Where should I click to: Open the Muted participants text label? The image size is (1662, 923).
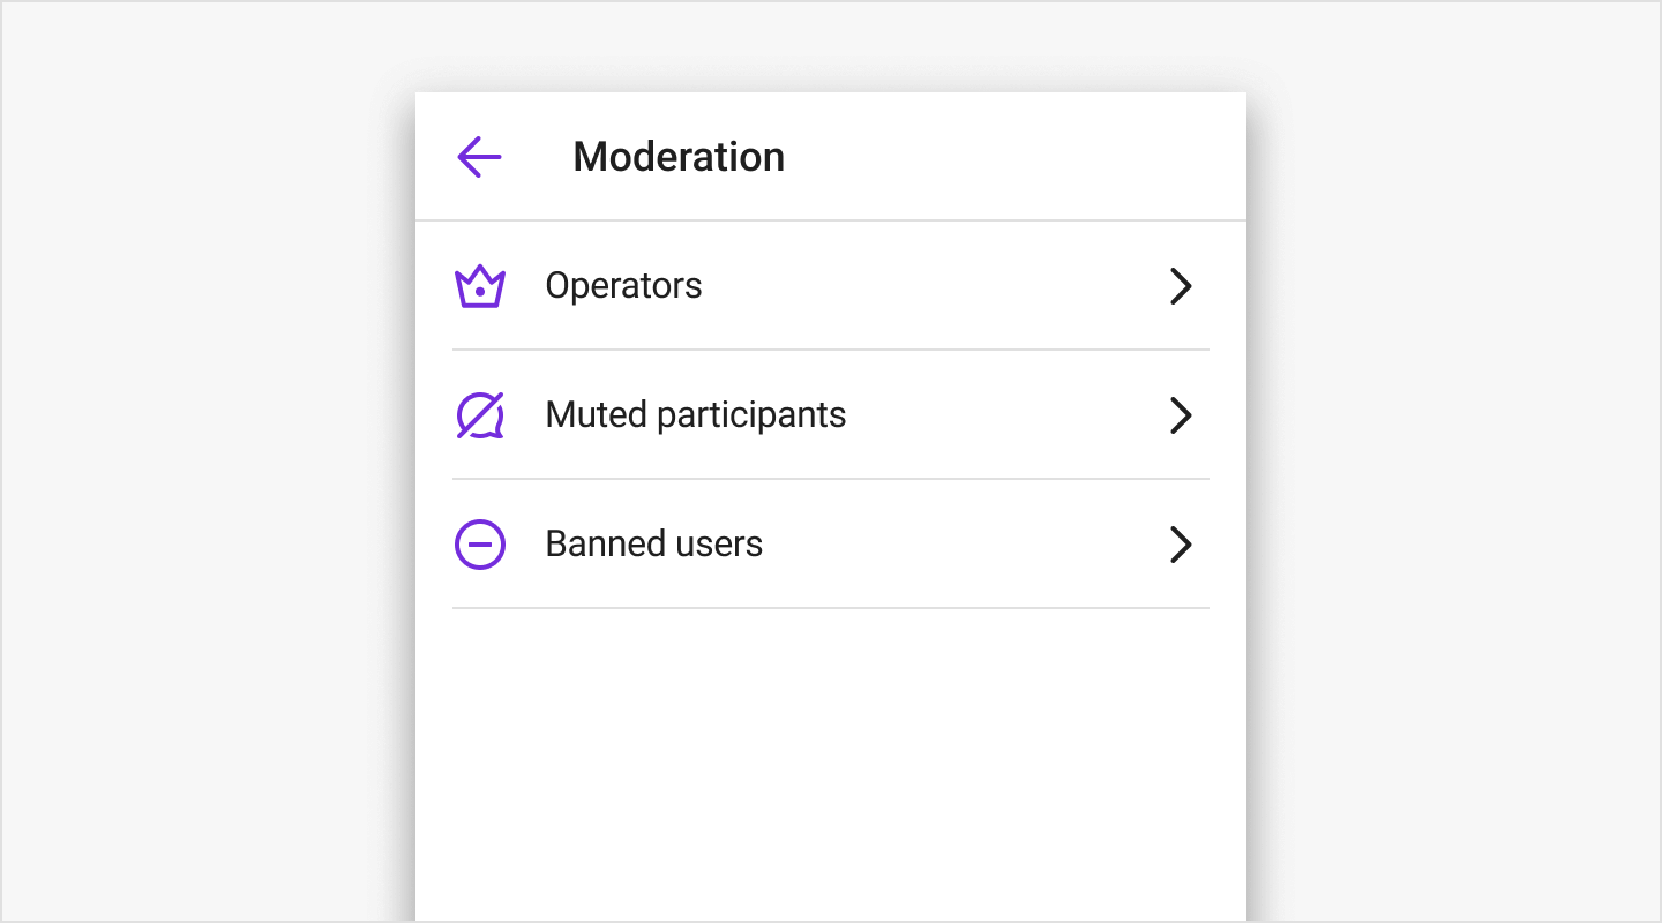(x=696, y=414)
